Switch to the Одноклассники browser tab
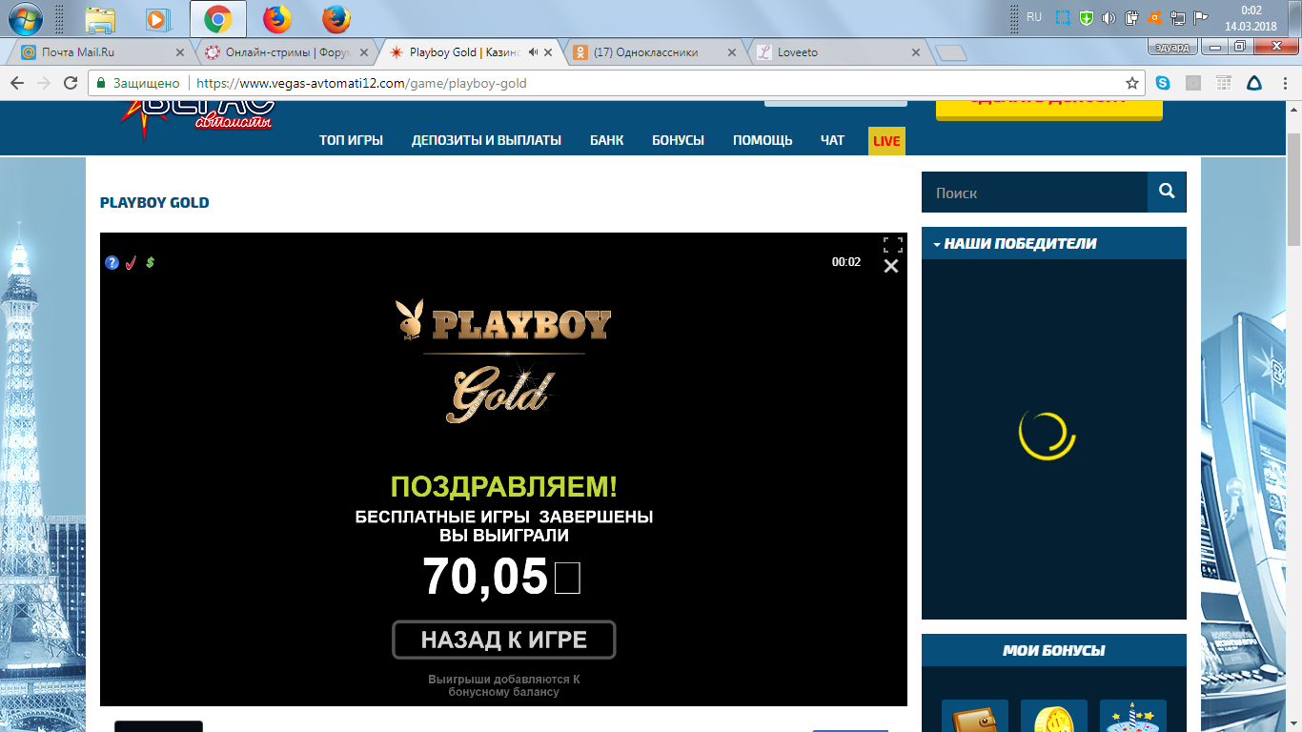The height and width of the screenshot is (732, 1302). [645, 52]
